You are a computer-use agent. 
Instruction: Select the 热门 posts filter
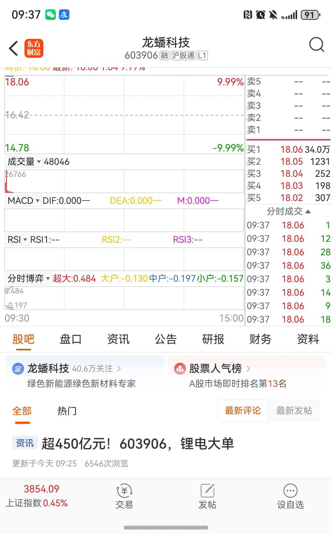[x=67, y=411]
